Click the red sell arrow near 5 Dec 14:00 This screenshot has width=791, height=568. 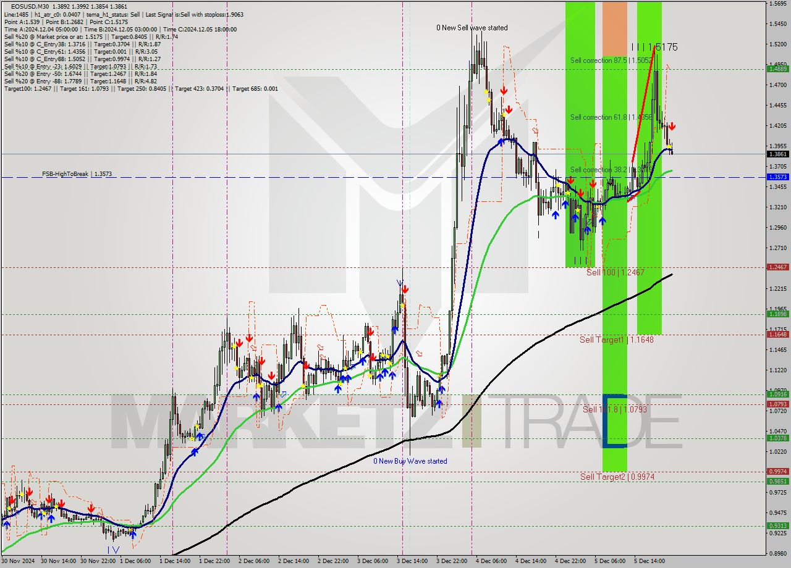point(672,125)
